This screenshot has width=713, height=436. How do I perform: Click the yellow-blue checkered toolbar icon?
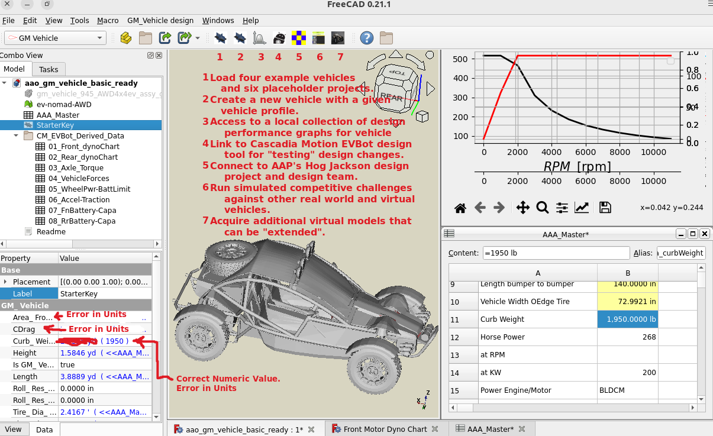point(299,38)
